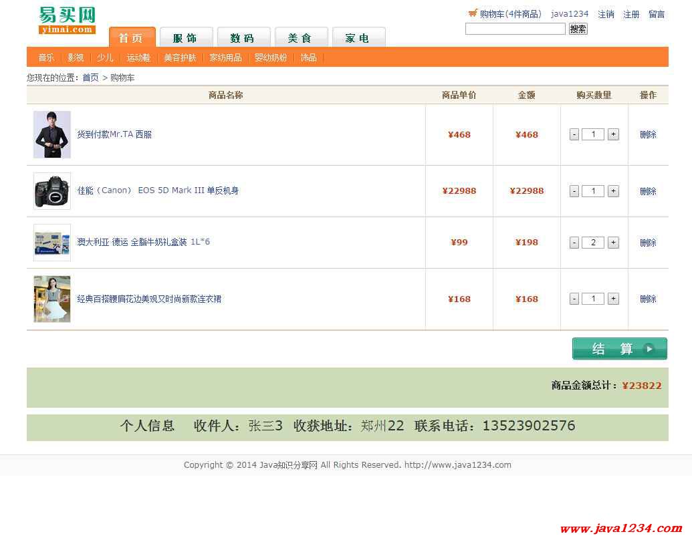The height and width of the screenshot is (544, 692).
Task: Delete the Canon camera from cart
Action: (x=648, y=191)
